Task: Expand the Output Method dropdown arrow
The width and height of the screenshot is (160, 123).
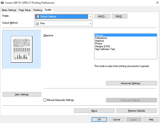Action: pyautogui.click(x=90, y=23)
